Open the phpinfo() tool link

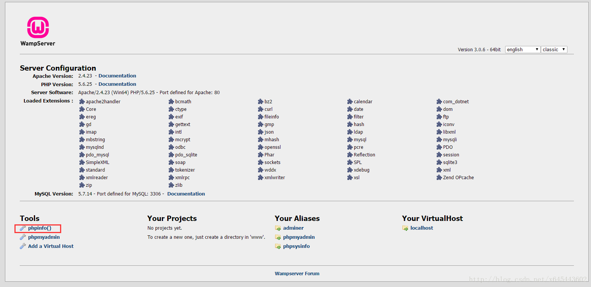[x=40, y=228]
